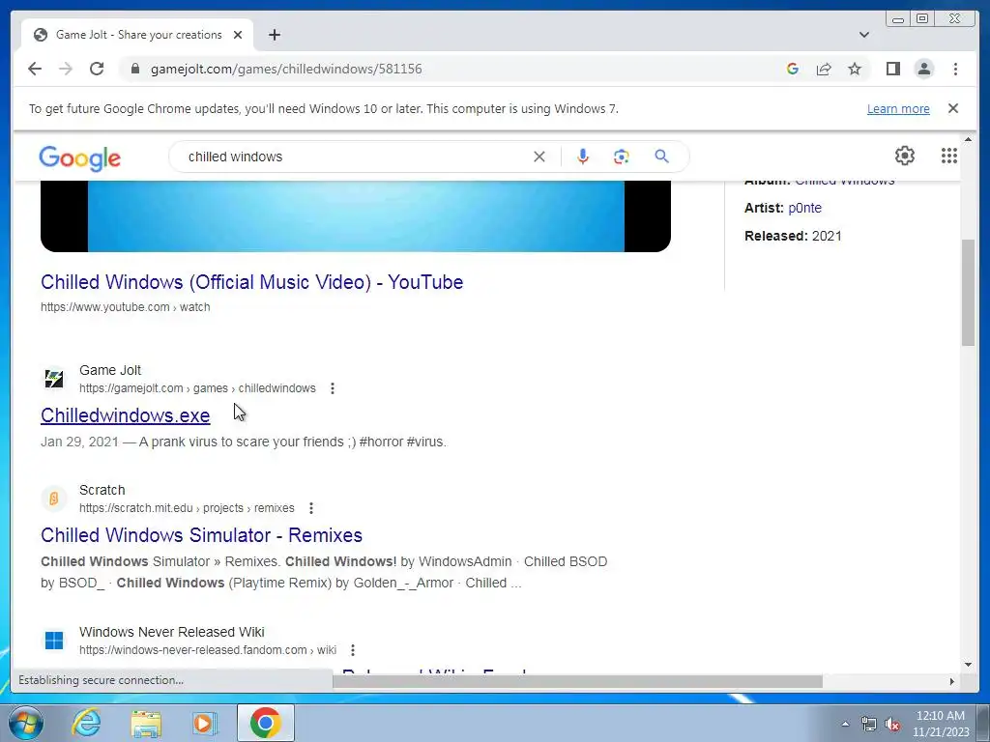
Task: Open Chilled Windows Official Music Video link
Action: pos(252,282)
